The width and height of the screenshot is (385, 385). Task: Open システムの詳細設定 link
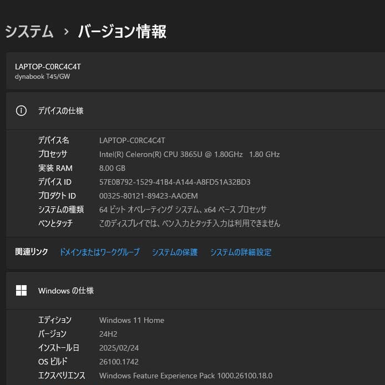tap(241, 252)
